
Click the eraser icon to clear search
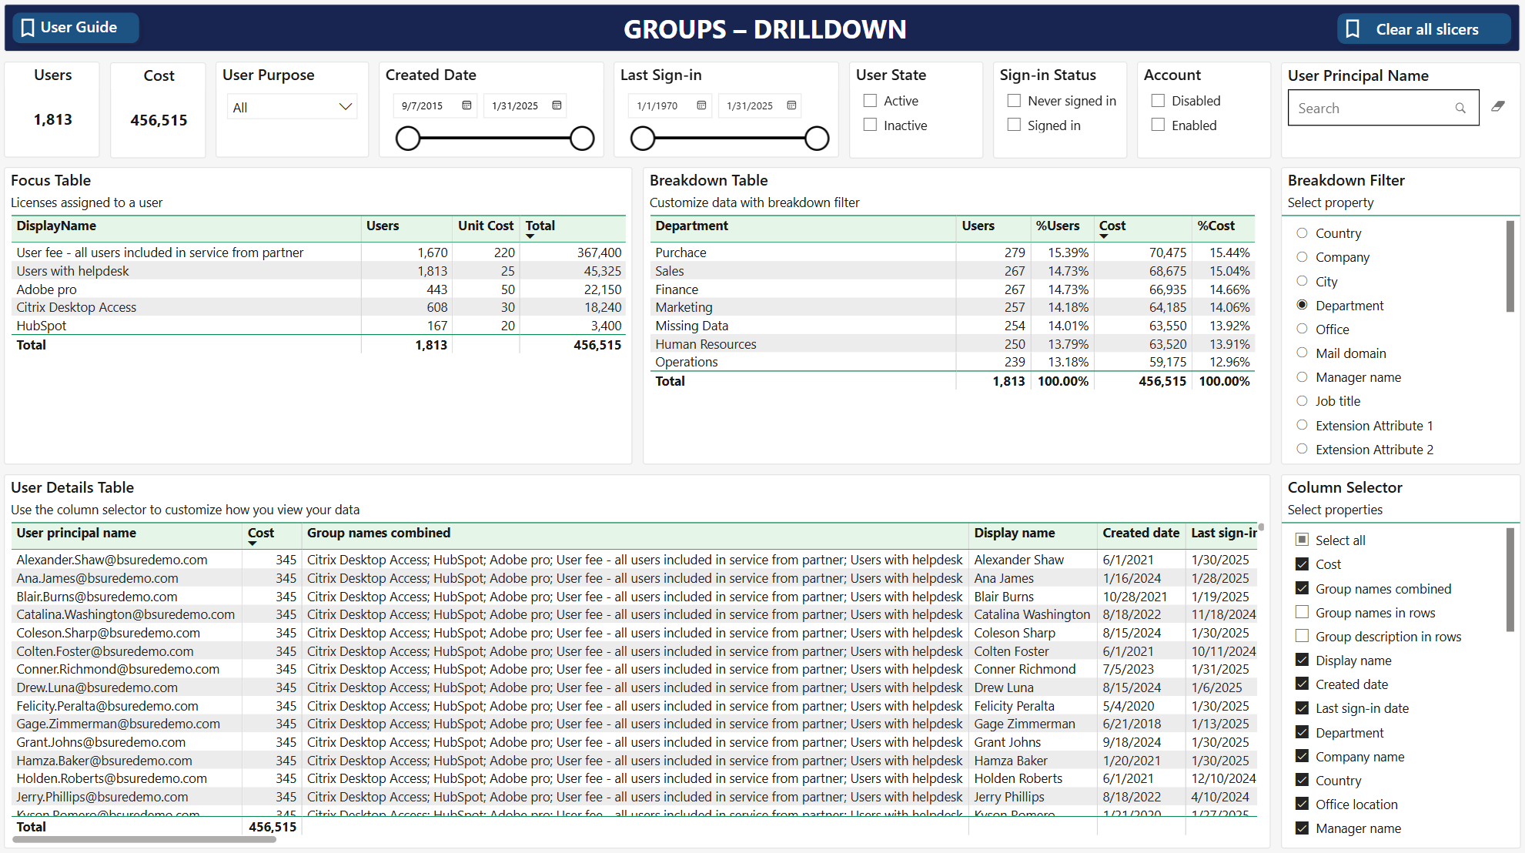(1497, 107)
